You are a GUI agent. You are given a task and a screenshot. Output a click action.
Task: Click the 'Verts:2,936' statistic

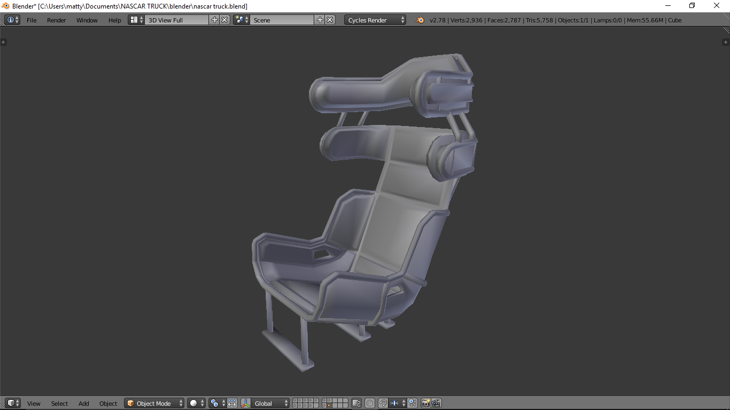pyautogui.click(x=467, y=20)
